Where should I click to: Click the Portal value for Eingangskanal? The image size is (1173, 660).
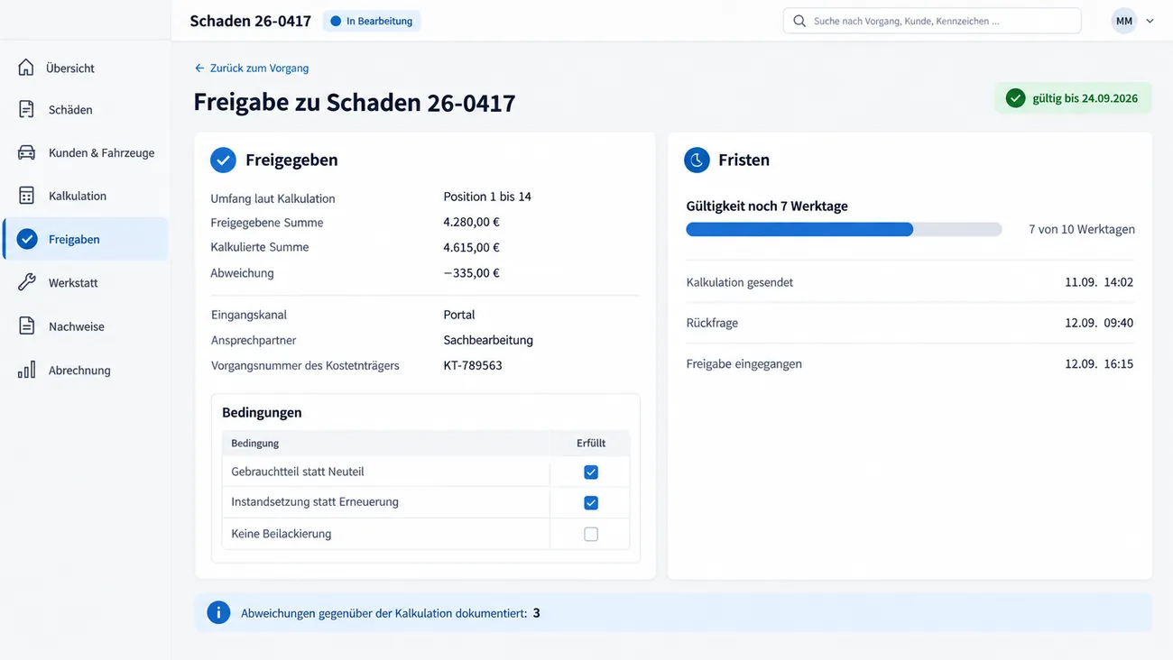point(458,315)
